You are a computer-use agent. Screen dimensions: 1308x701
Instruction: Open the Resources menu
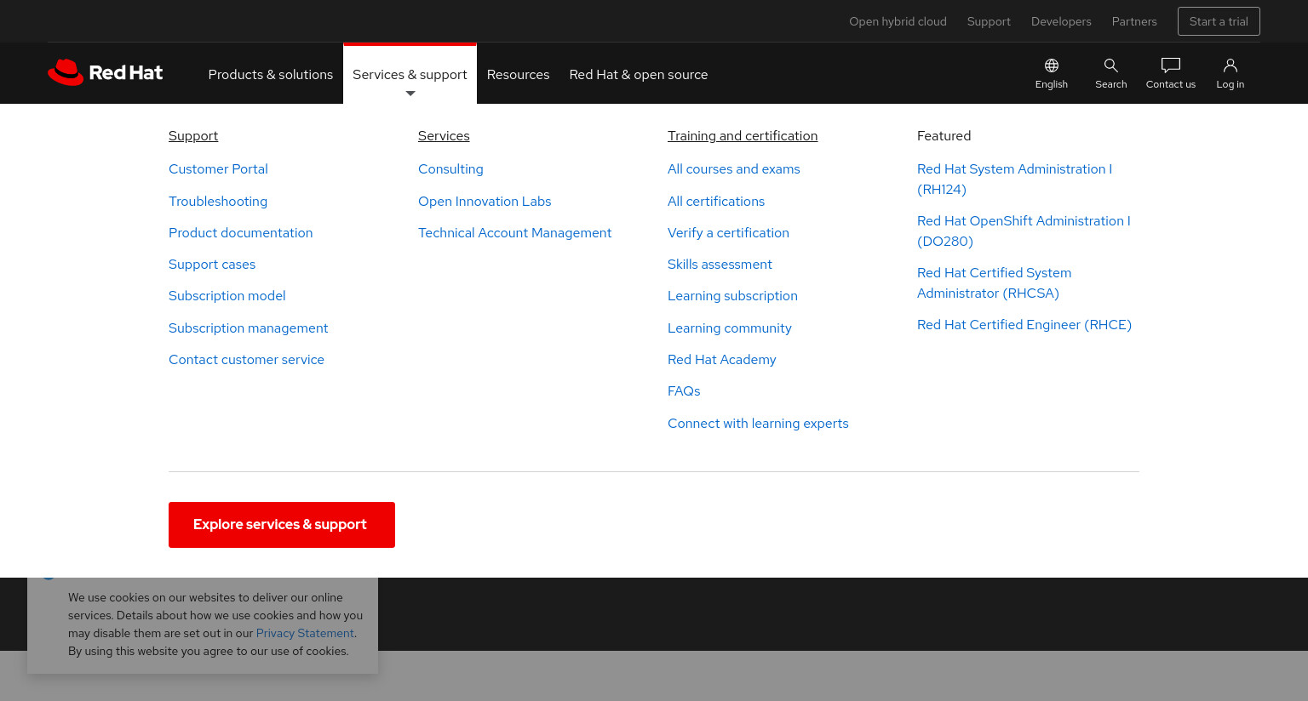(x=519, y=75)
